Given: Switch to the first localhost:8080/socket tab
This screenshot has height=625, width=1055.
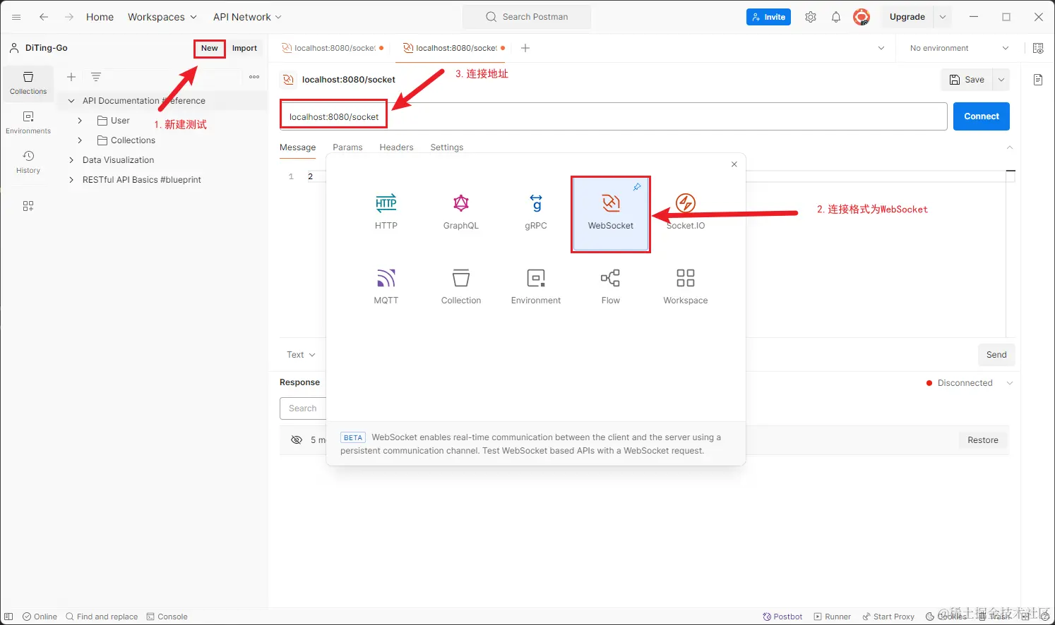Looking at the screenshot, I should [332, 48].
